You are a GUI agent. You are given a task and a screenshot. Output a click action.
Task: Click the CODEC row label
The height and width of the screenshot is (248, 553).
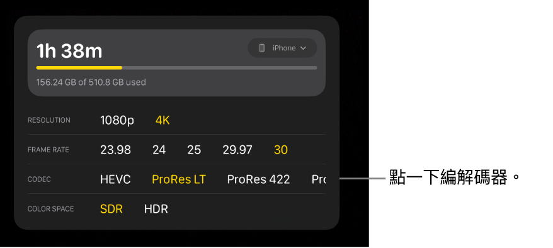39,179
